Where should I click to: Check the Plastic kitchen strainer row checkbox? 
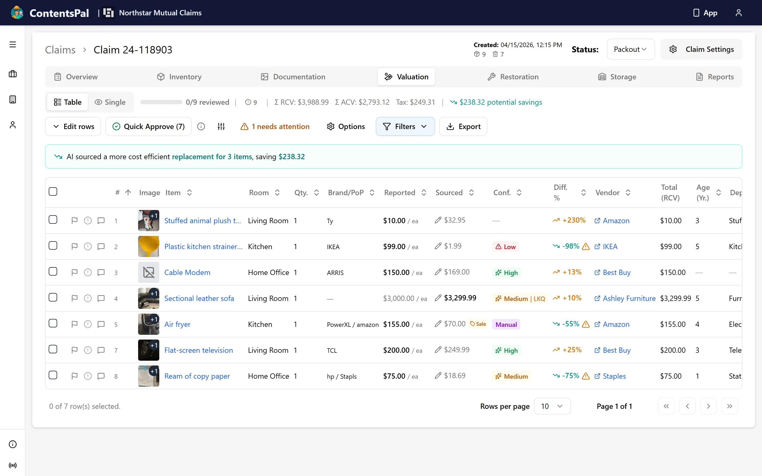click(x=53, y=246)
